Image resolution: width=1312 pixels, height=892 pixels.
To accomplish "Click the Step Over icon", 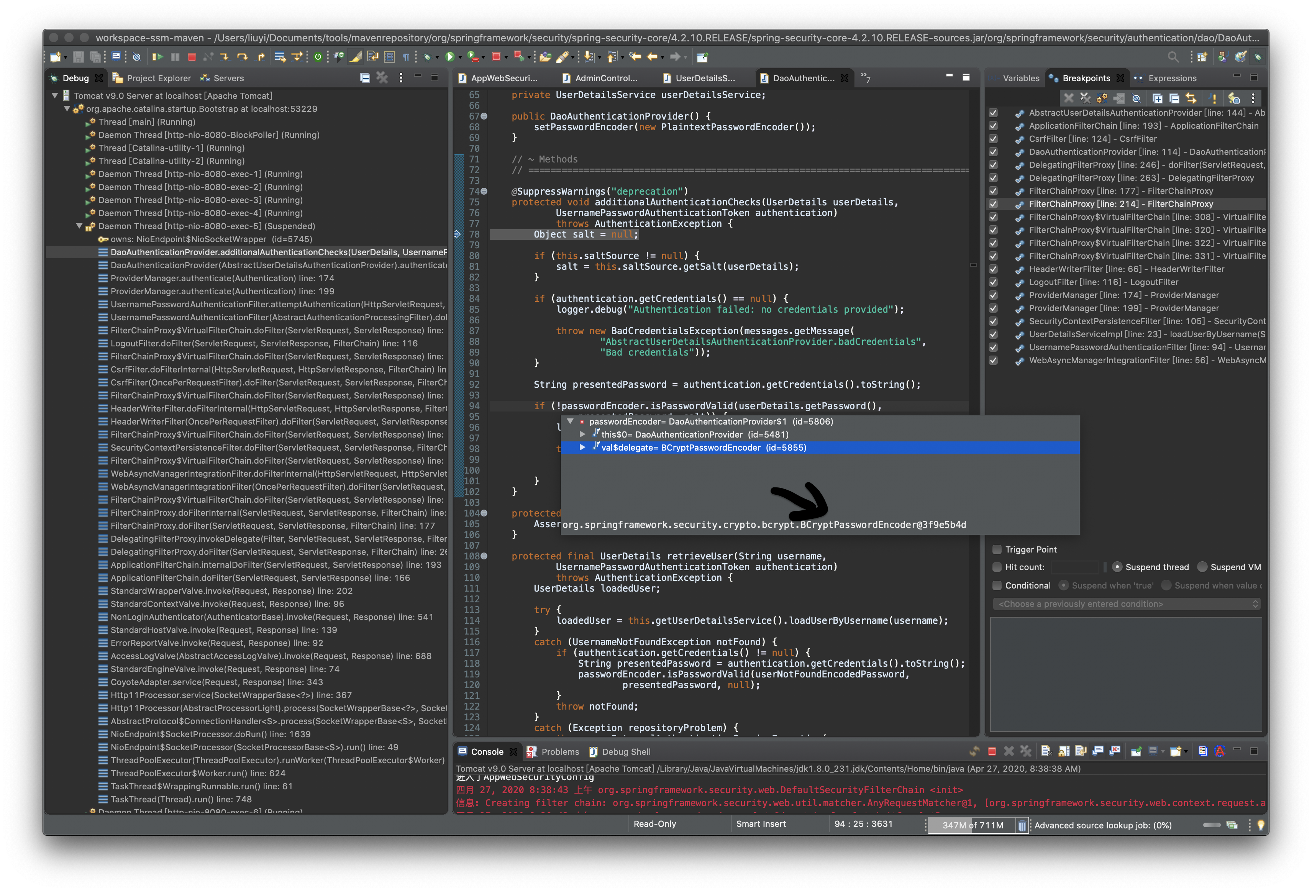I will tap(243, 57).
